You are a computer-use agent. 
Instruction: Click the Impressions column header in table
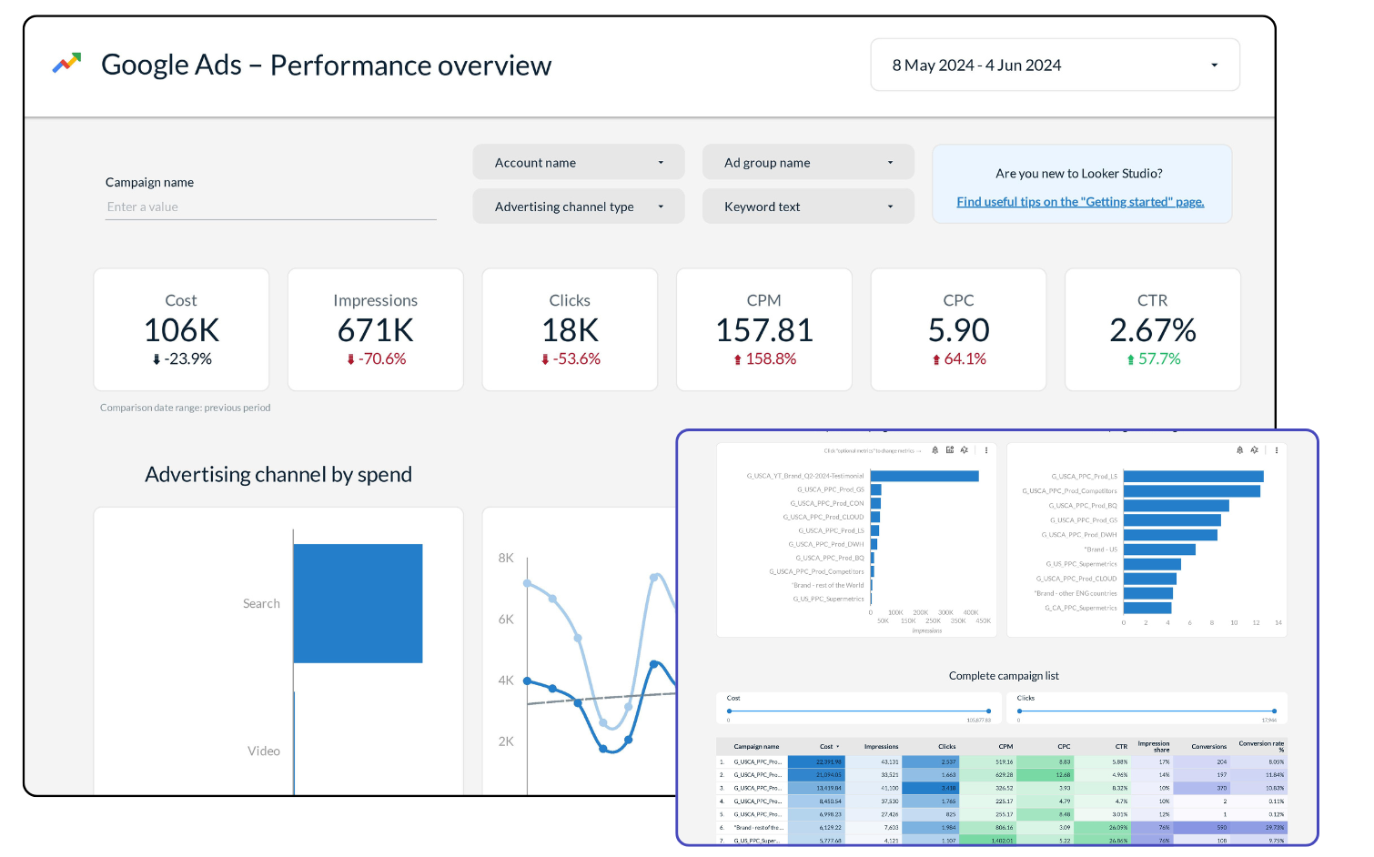(881, 747)
